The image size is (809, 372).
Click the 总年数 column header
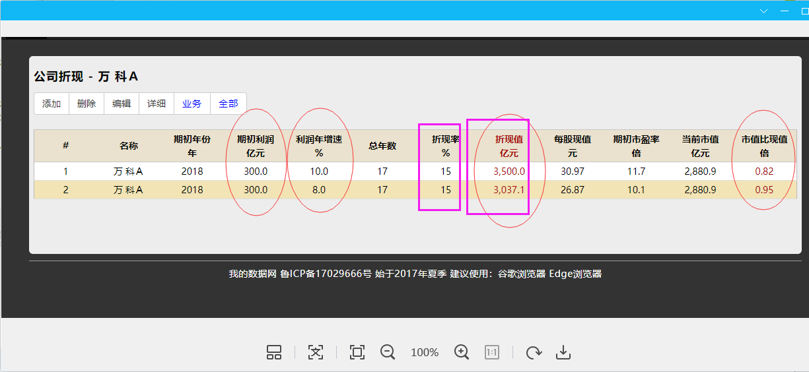click(x=382, y=146)
